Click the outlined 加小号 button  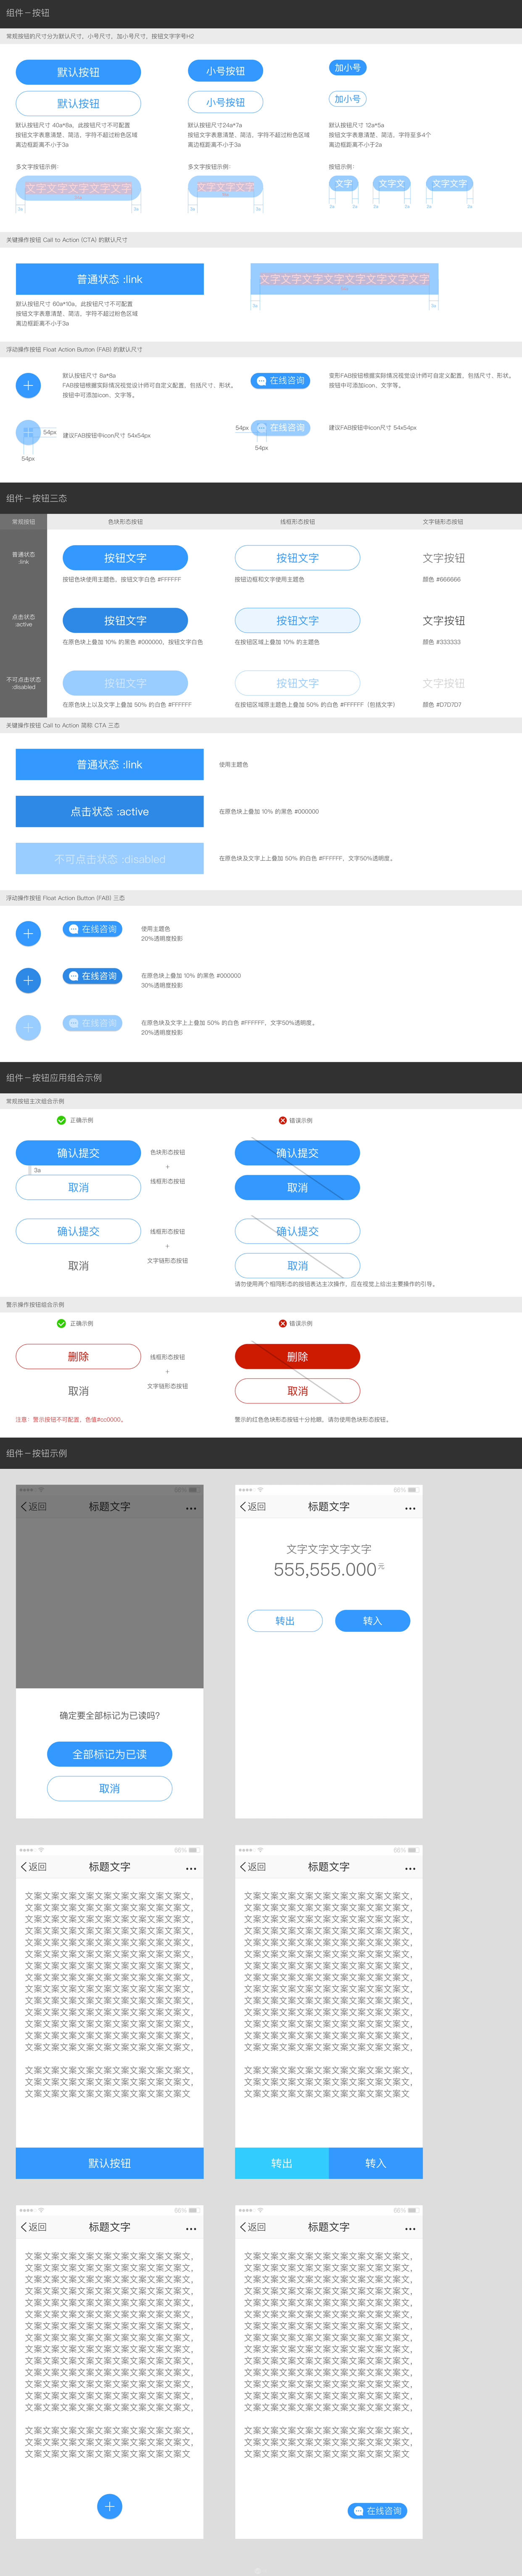(347, 99)
